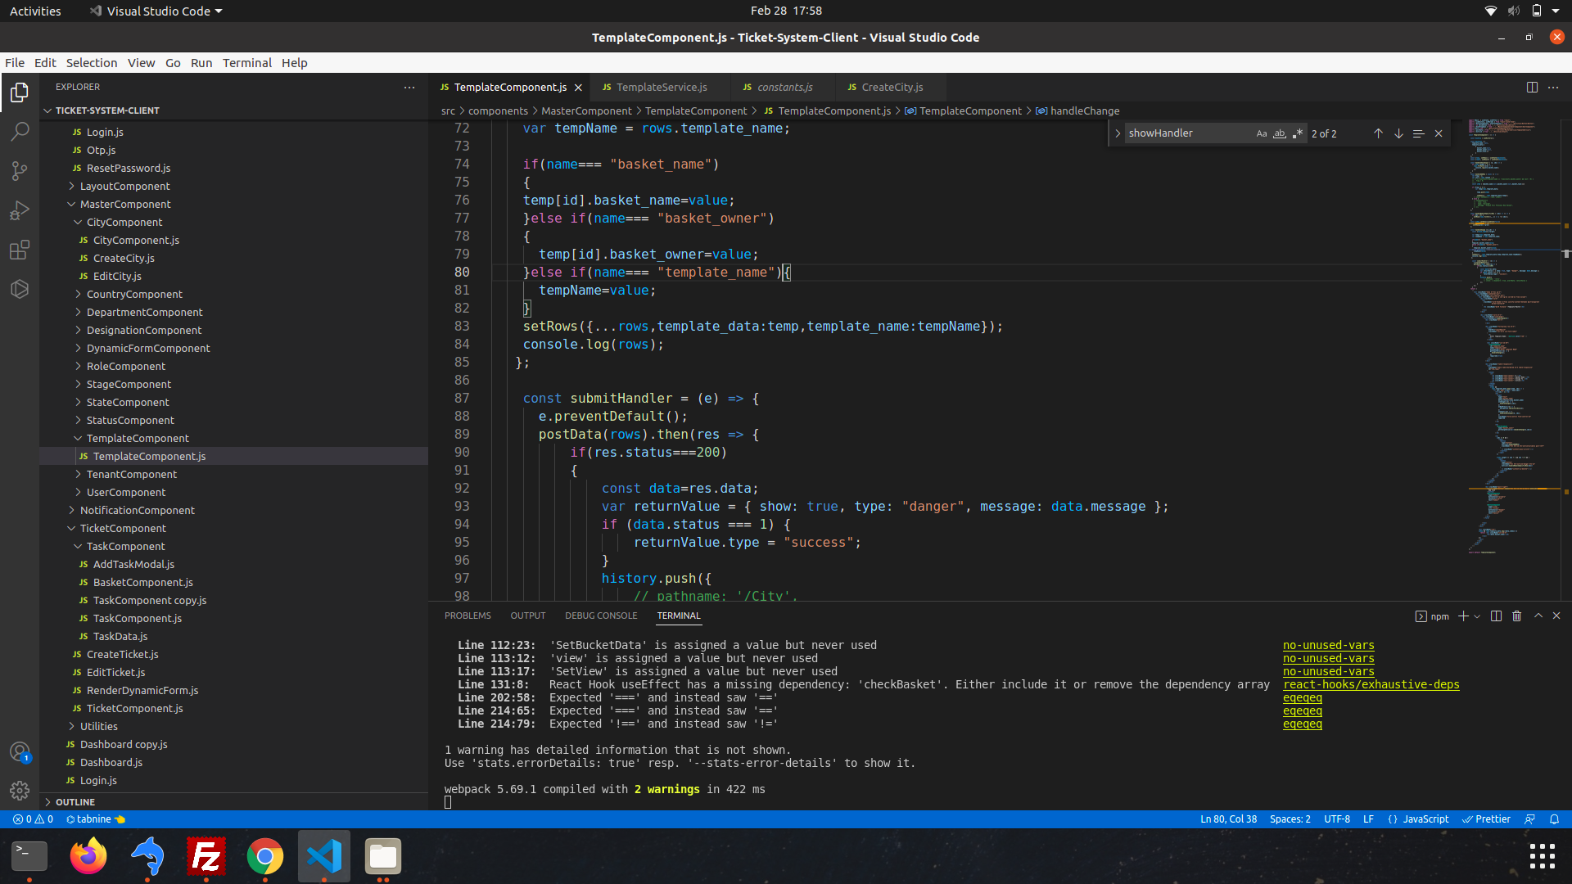Screen dimensions: 1572x884
Task: Switch to the constants.js tab
Action: (x=784, y=88)
